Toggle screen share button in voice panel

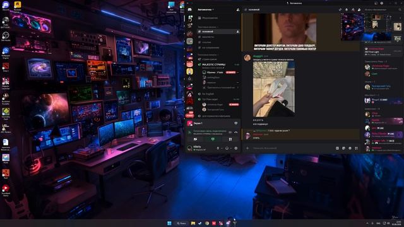pyautogui.click(x=213, y=139)
